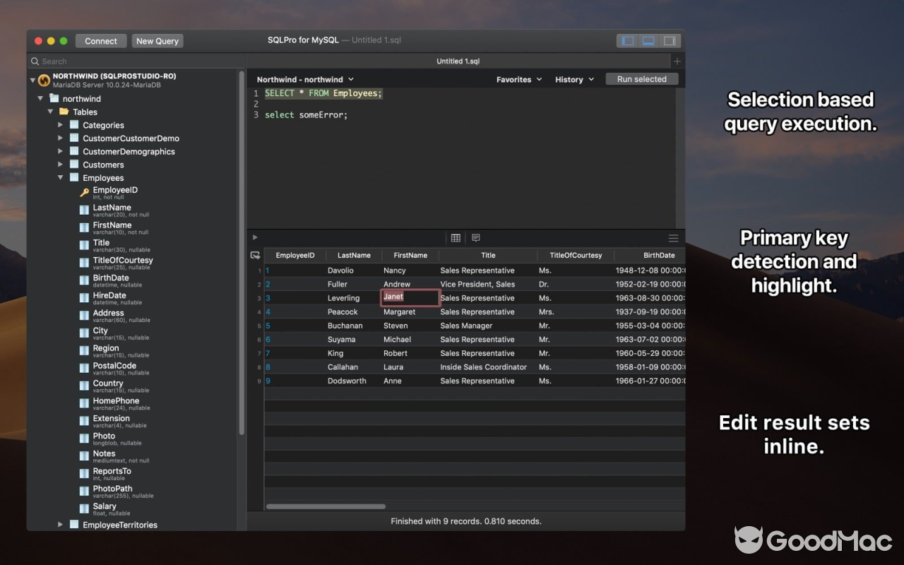The width and height of the screenshot is (904, 565).
Task: Click the Run selected button
Action: 641,79
